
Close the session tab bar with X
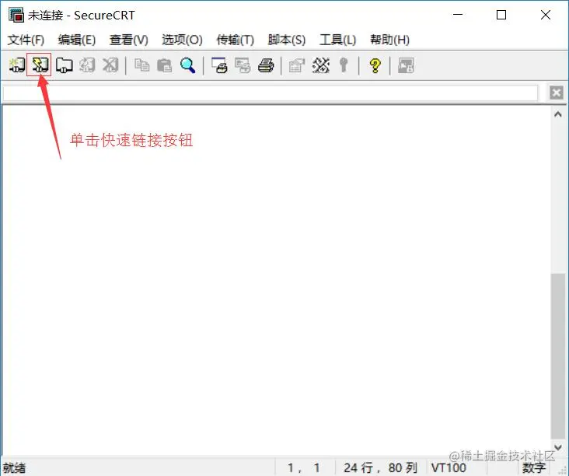(557, 93)
